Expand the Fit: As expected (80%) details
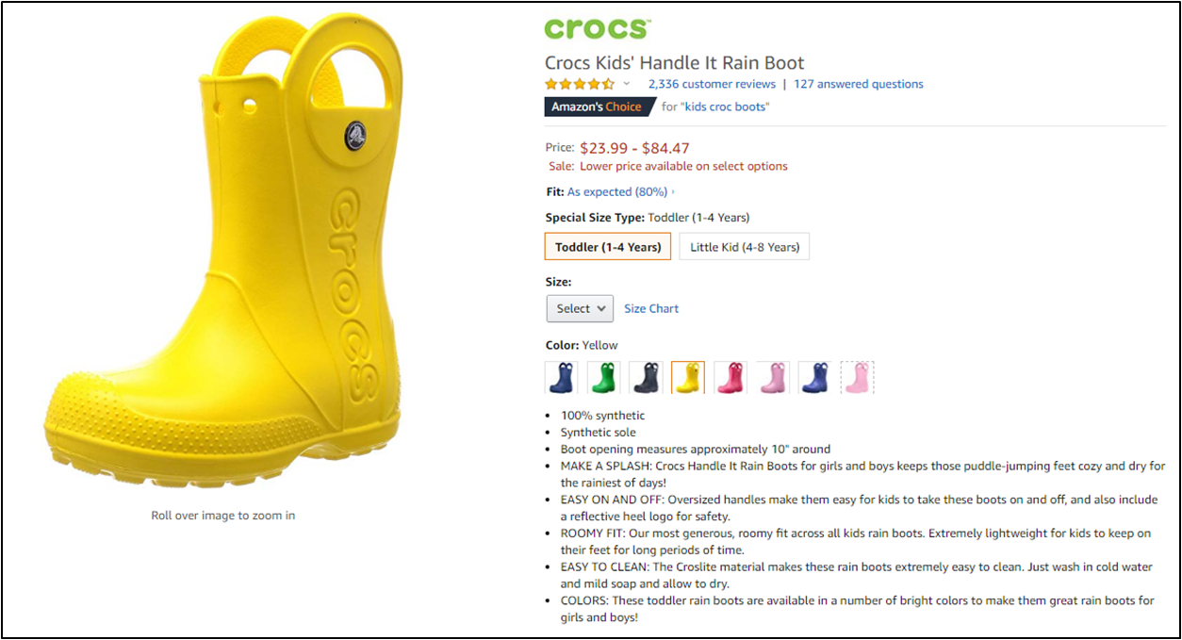The image size is (1182, 640). point(616,191)
